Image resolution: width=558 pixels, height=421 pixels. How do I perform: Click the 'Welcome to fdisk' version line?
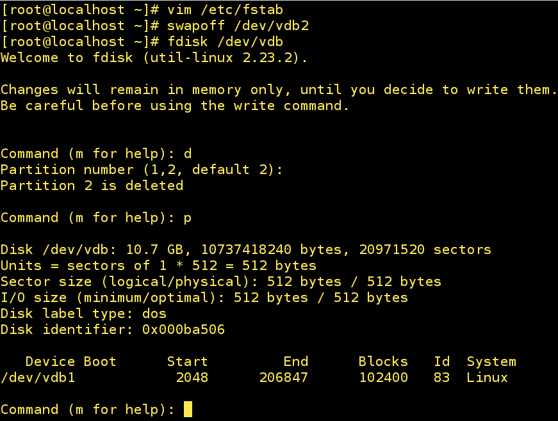point(154,58)
